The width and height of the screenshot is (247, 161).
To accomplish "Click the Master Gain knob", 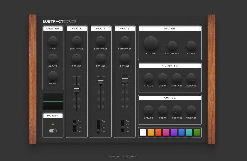I will [x=53, y=41].
